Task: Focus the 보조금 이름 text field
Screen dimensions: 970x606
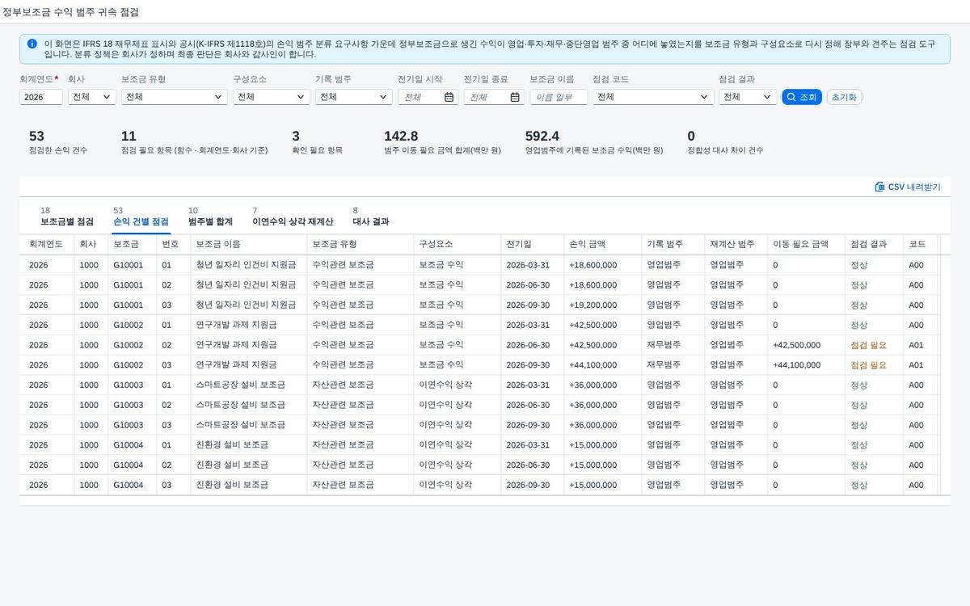Action: 559,97
